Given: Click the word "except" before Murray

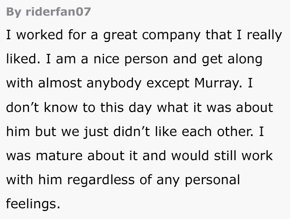Looking at the screenshot, I should (x=170, y=83).
